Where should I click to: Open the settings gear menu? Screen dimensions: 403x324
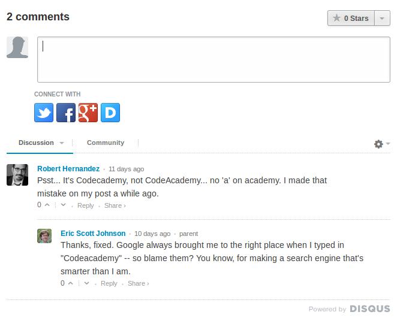point(381,144)
